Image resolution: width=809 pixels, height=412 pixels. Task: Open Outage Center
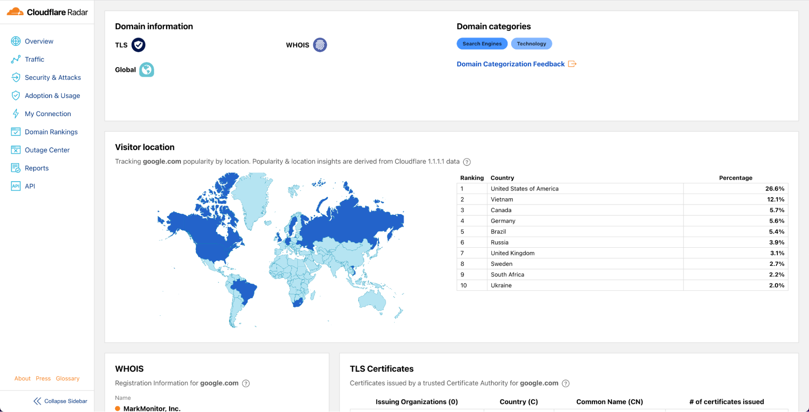(x=47, y=150)
